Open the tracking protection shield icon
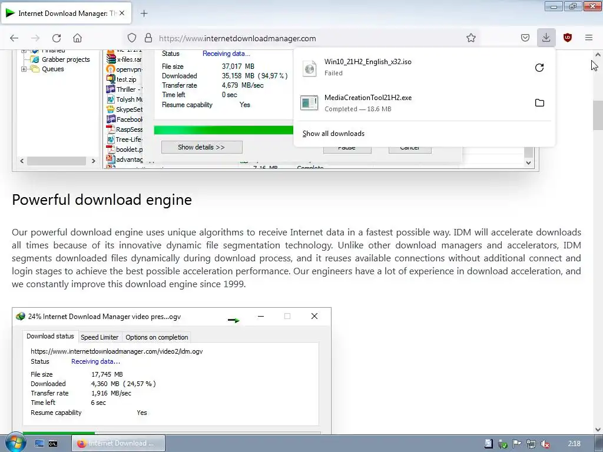The height and width of the screenshot is (452, 603). [132, 38]
